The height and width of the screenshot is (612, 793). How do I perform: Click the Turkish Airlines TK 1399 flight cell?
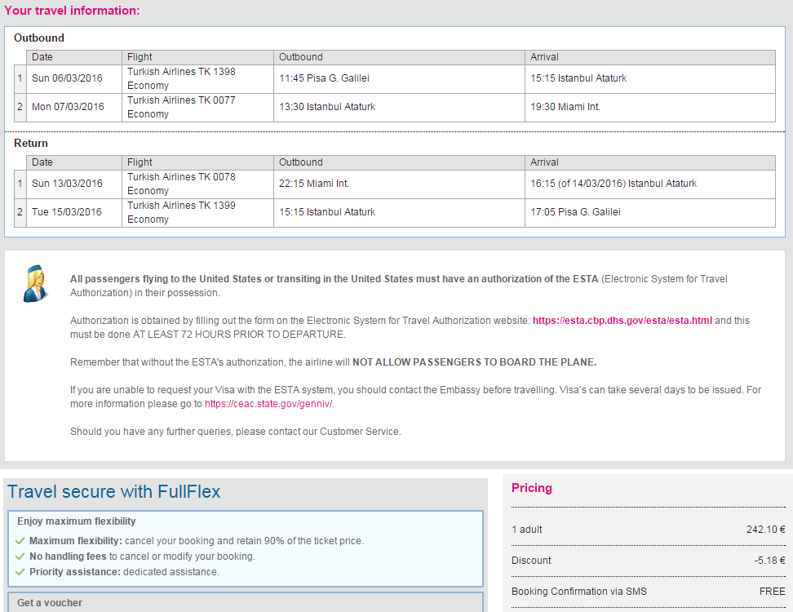pyautogui.click(x=197, y=212)
